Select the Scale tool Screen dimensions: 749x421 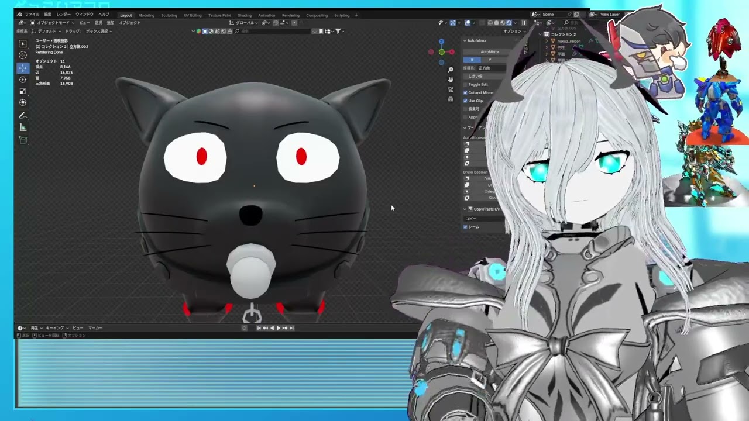[x=23, y=91]
